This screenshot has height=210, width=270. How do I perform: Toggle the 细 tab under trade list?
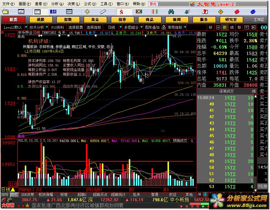click(199, 194)
